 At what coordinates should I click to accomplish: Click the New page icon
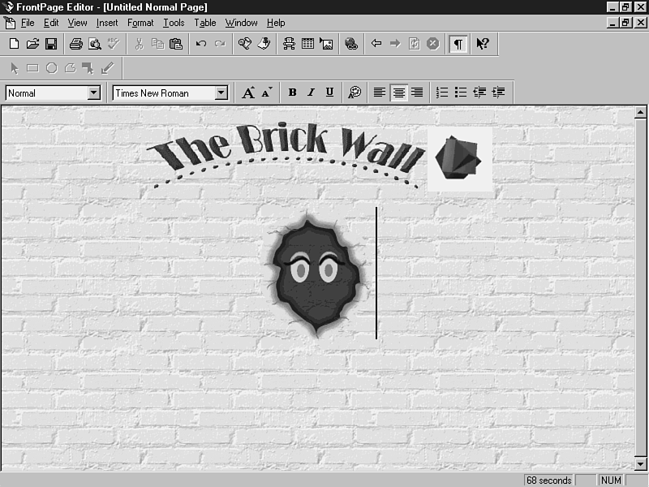[x=14, y=44]
